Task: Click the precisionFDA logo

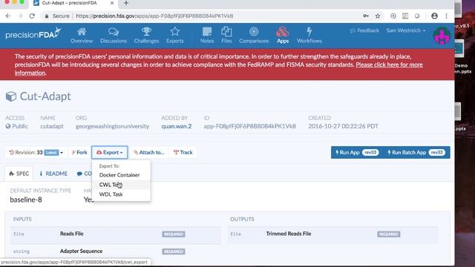Action: [33, 34]
